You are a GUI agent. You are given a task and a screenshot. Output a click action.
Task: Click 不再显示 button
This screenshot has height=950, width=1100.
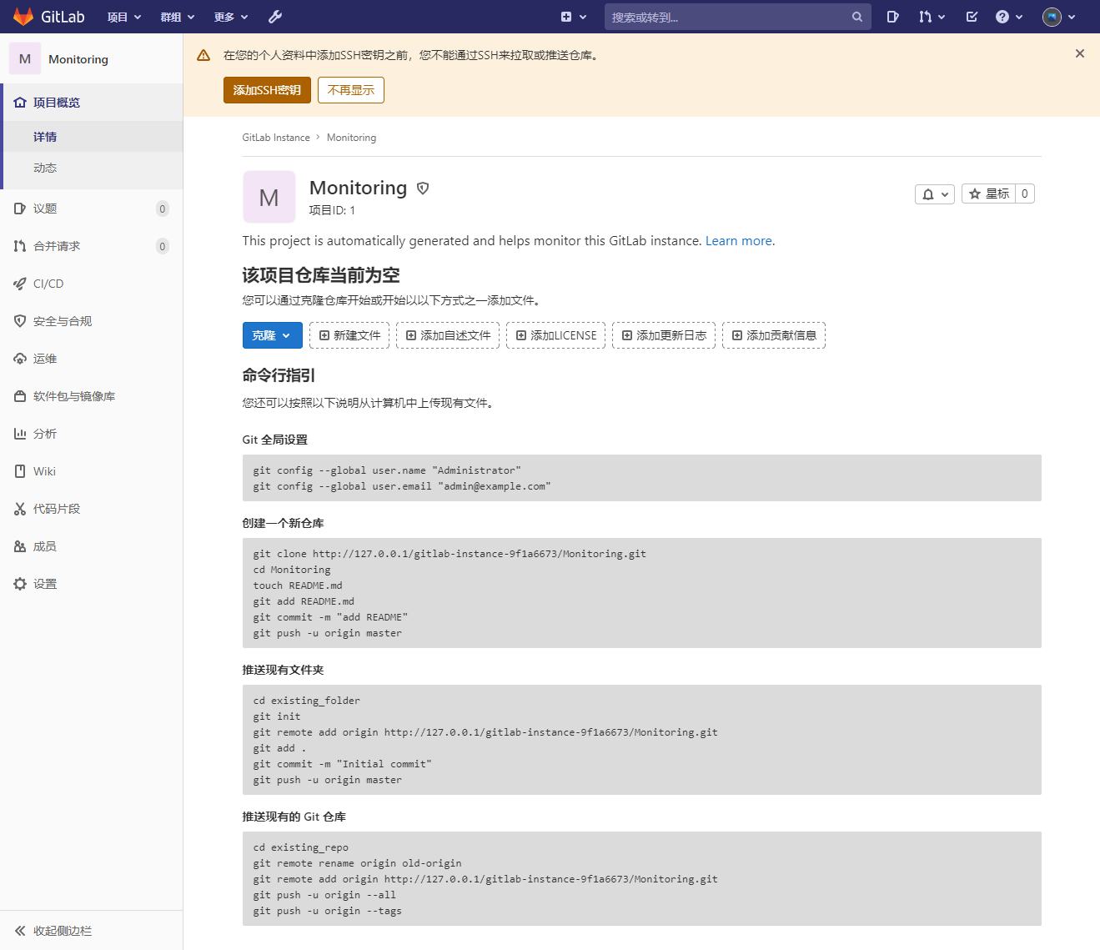click(x=351, y=90)
